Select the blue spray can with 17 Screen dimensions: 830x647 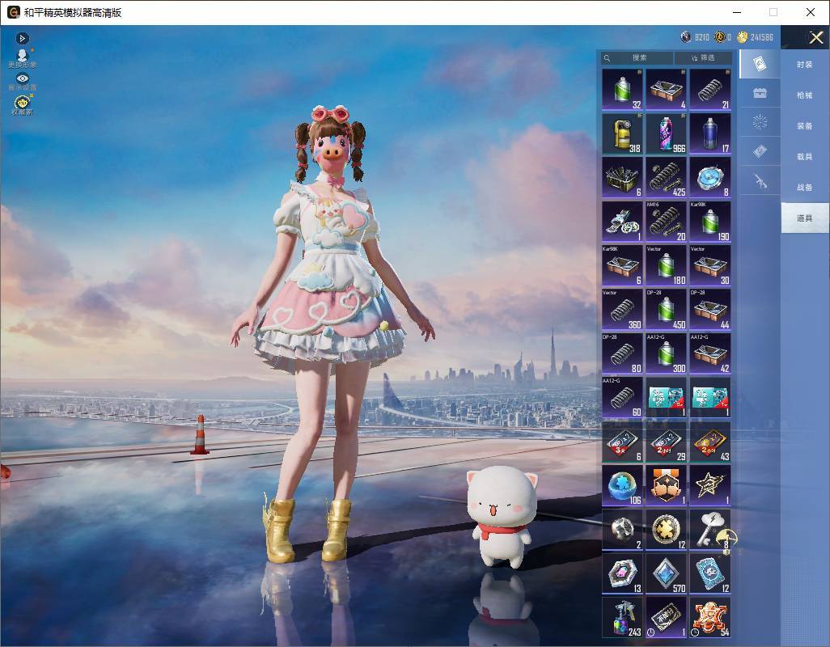pos(710,133)
